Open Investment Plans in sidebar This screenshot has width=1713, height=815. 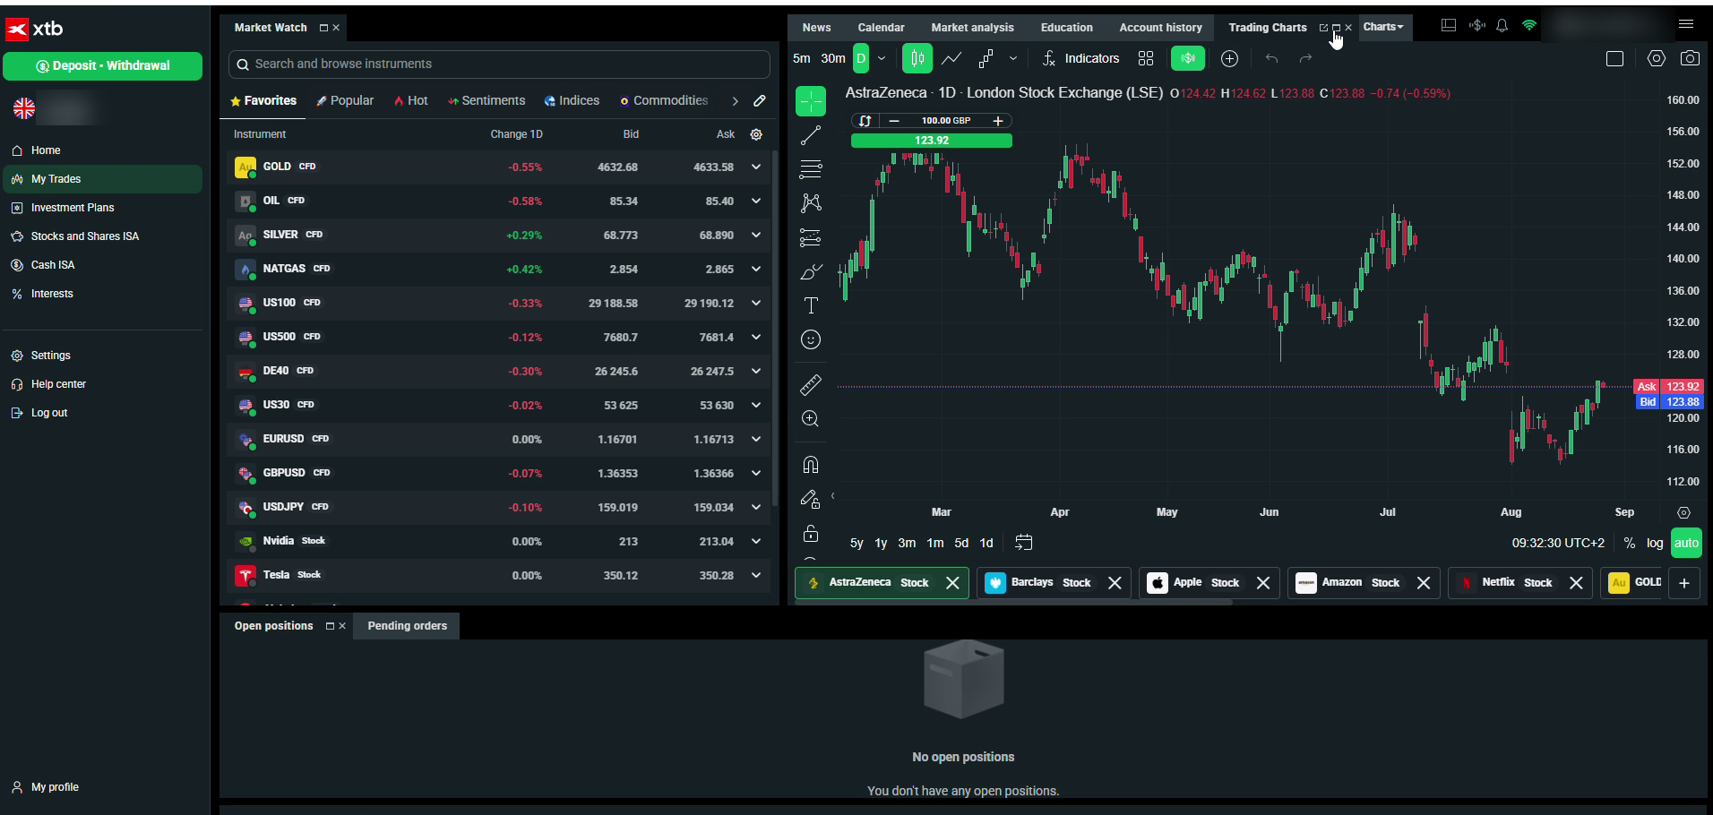102,208
